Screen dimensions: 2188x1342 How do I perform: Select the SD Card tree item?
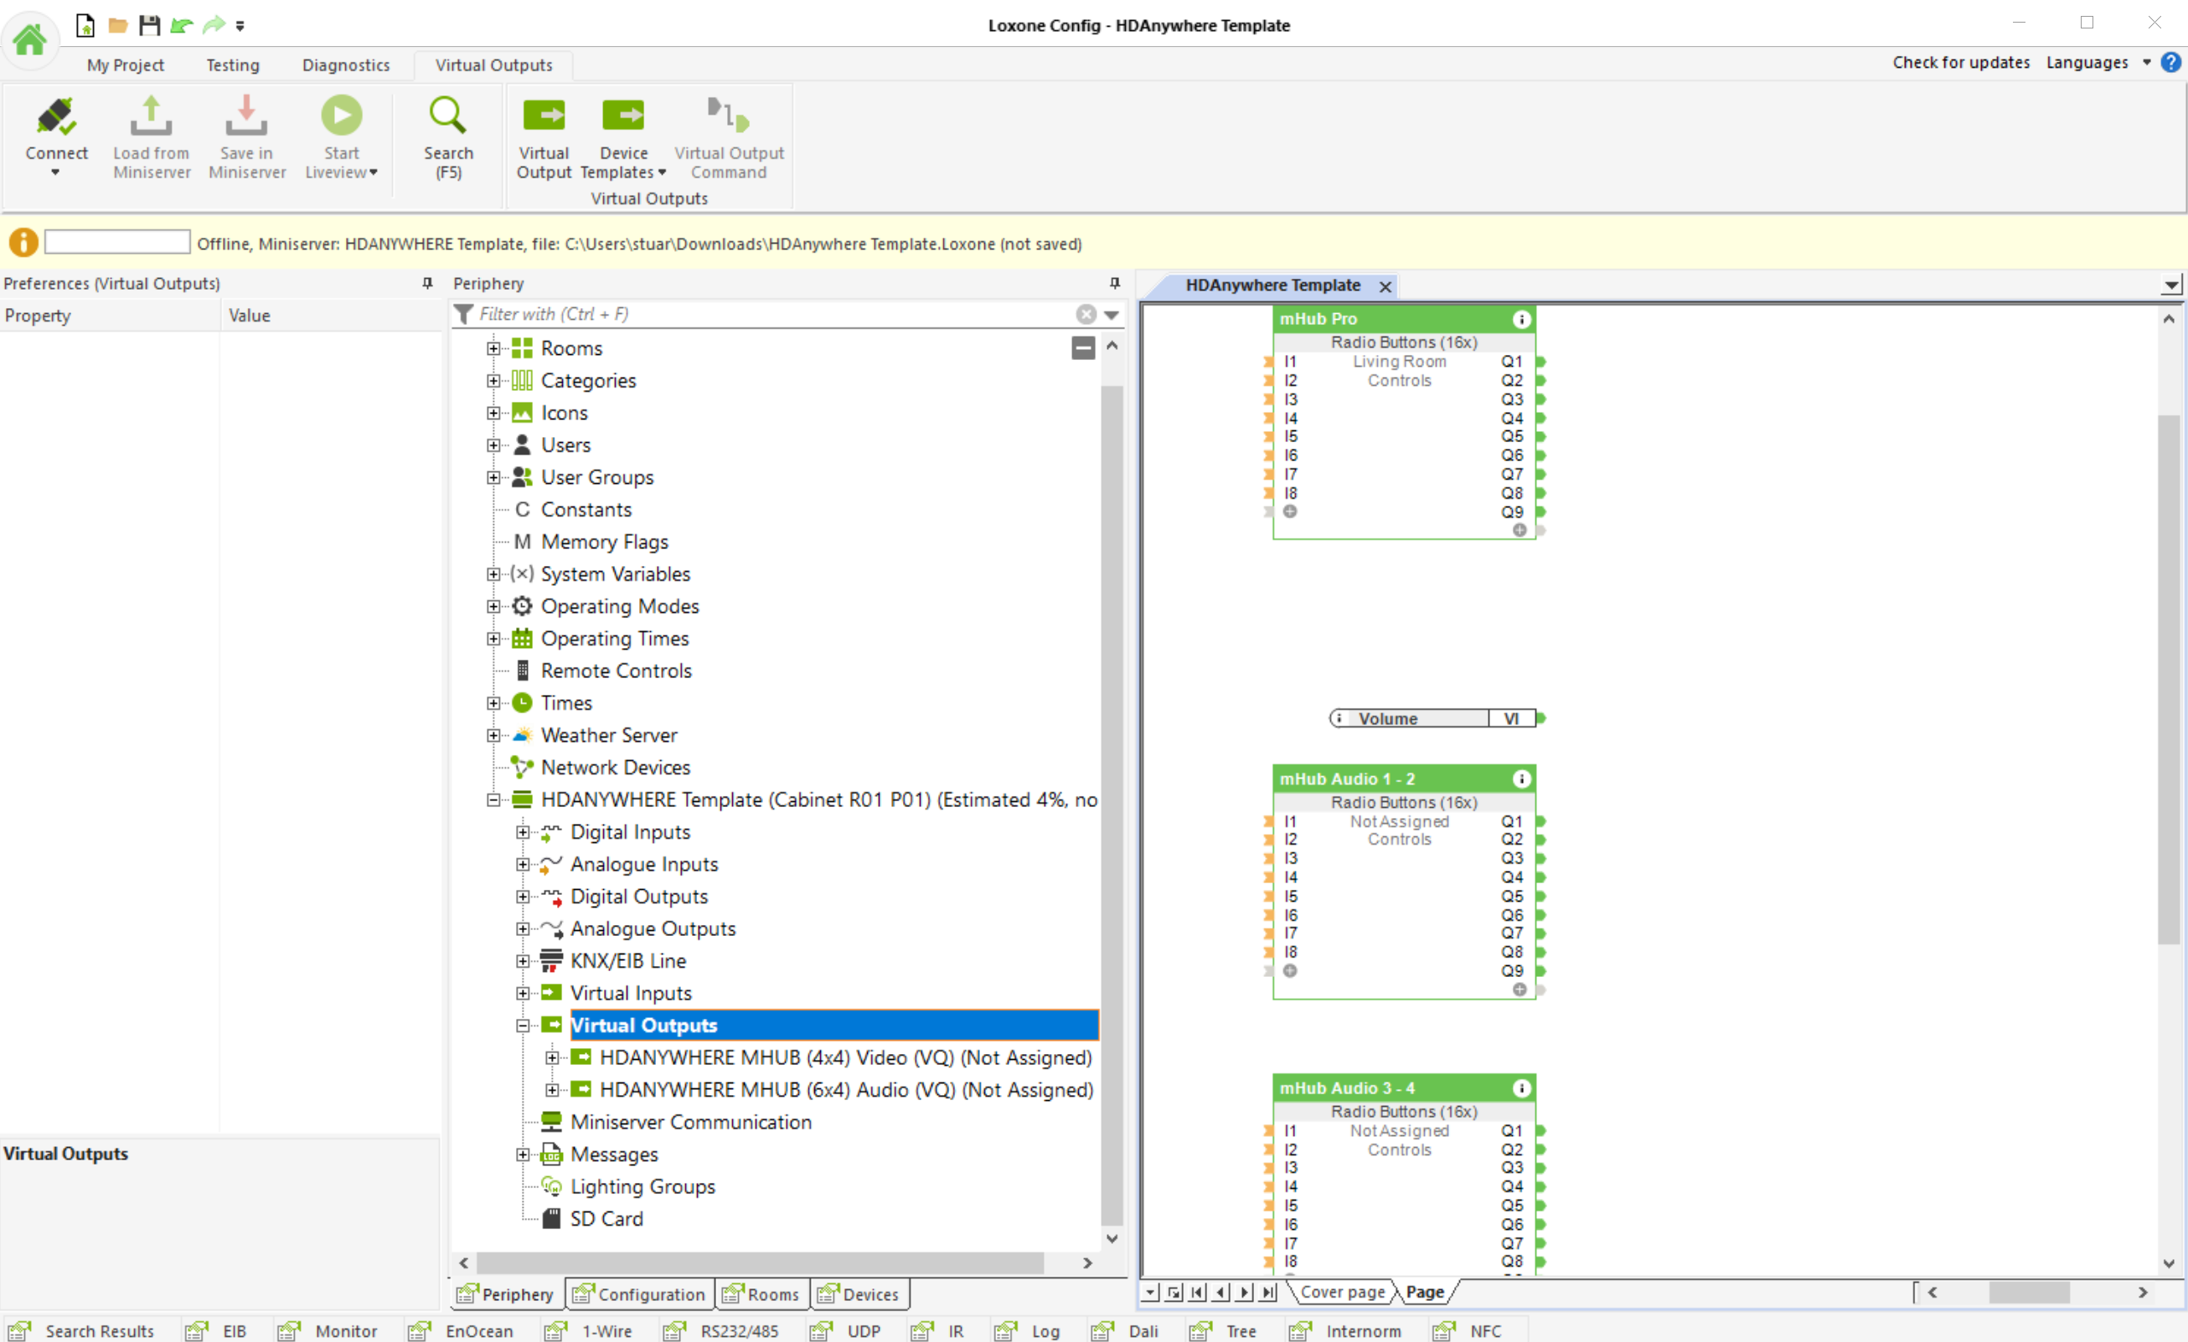point(606,1220)
